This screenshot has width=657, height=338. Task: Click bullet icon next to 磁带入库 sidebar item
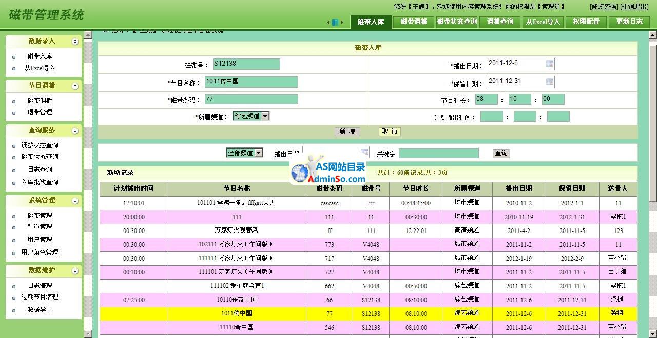pyautogui.click(x=14, y=57)
